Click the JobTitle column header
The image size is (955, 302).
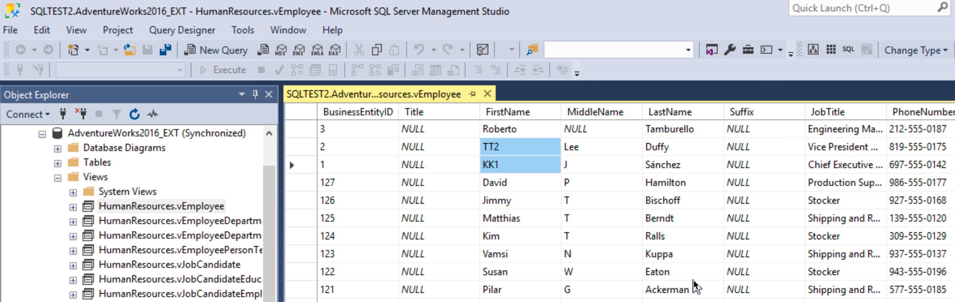pos(845,112)
